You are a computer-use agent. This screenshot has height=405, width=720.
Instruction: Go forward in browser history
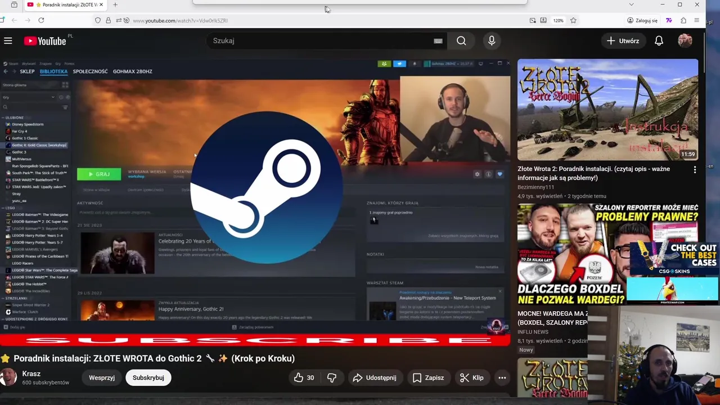pyautogui.click(x=28, y=20)
